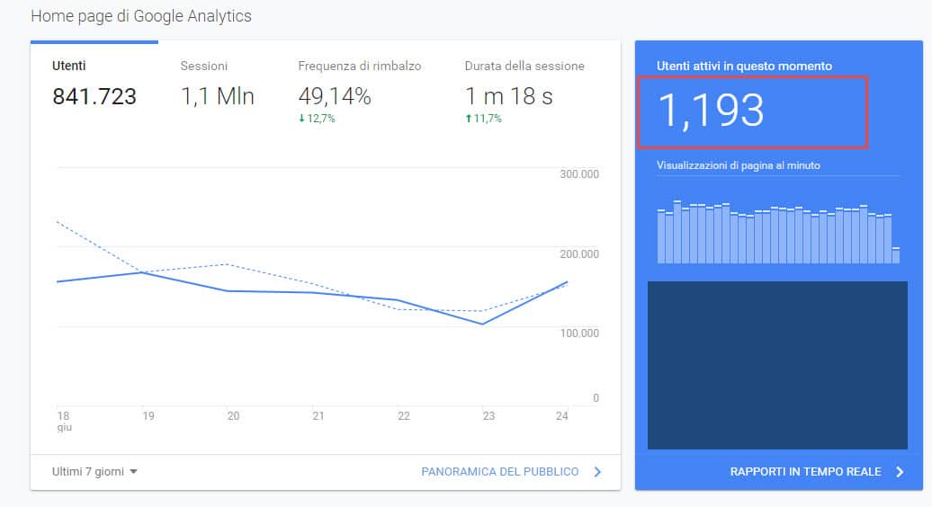Click the arrow next to Panoramica del pubblico
The image size is (932, 507).
(x=597, y=471)
